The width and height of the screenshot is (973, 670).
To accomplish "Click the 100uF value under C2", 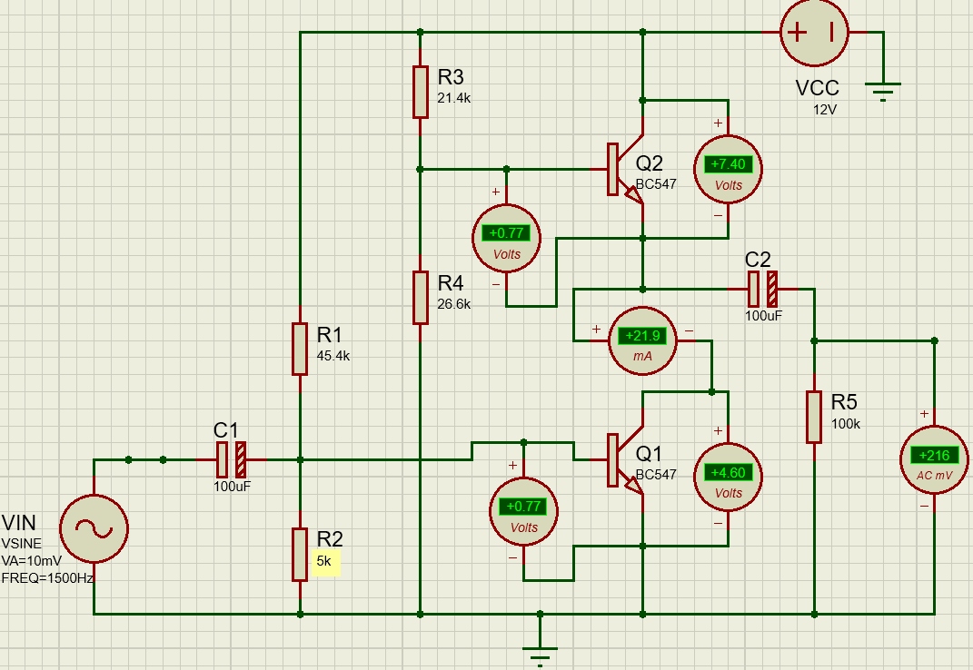I will [763, 316].
